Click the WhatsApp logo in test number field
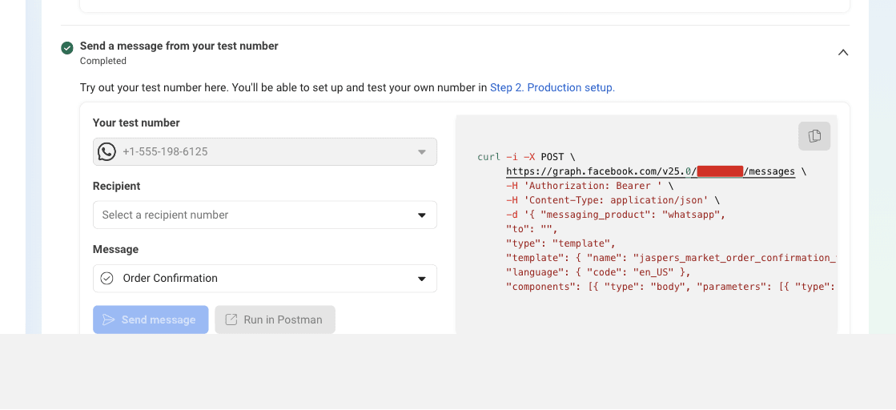Viewport: 896px width, 410px height. (106, 151)
